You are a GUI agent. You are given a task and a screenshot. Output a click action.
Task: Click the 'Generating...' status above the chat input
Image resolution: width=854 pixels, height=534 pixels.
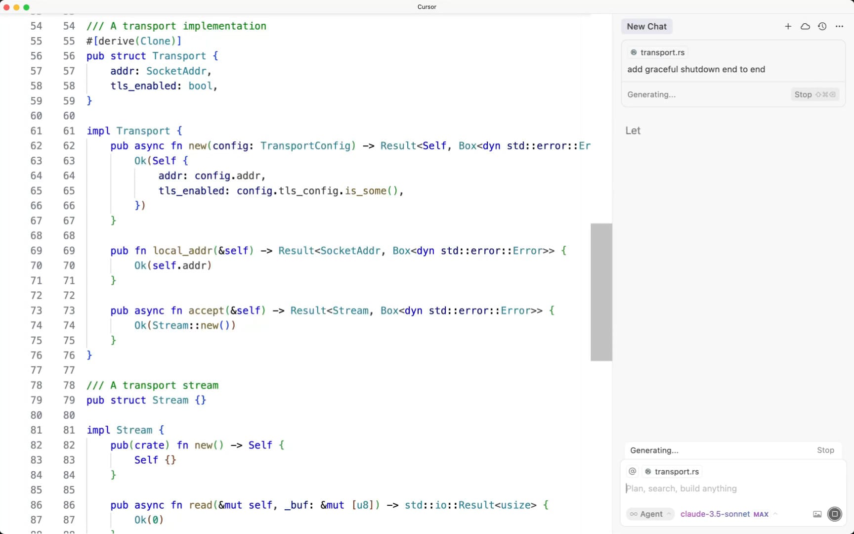[x=654, y=450]
